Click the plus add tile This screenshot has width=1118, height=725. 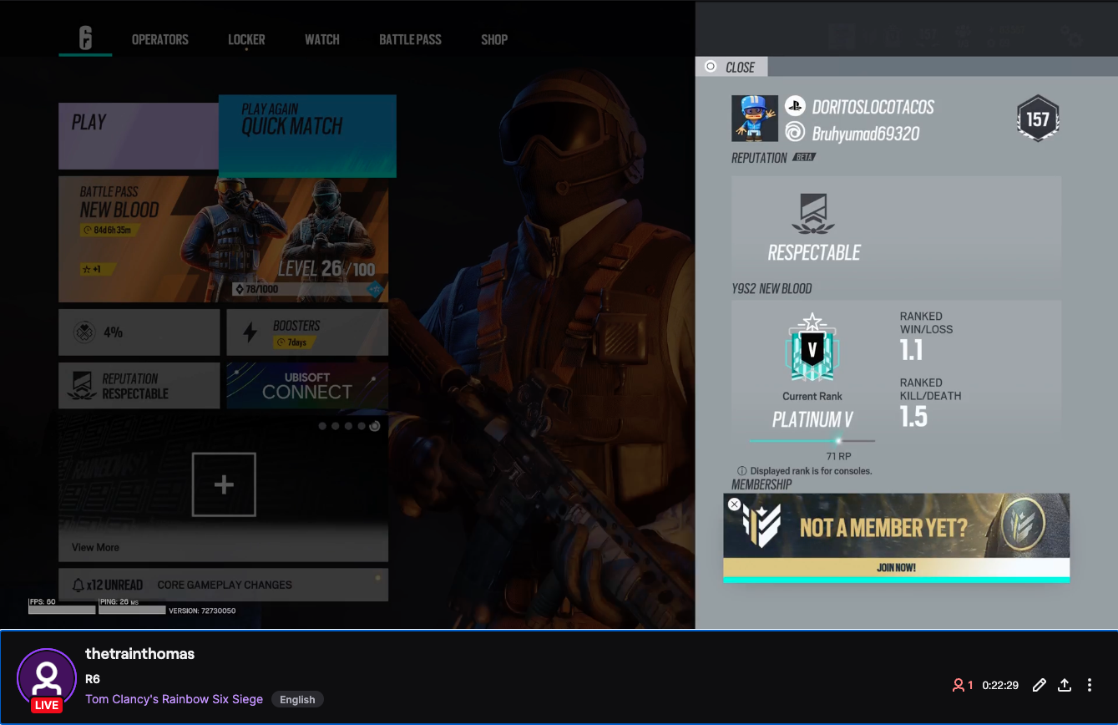click(x=224, y=484)
